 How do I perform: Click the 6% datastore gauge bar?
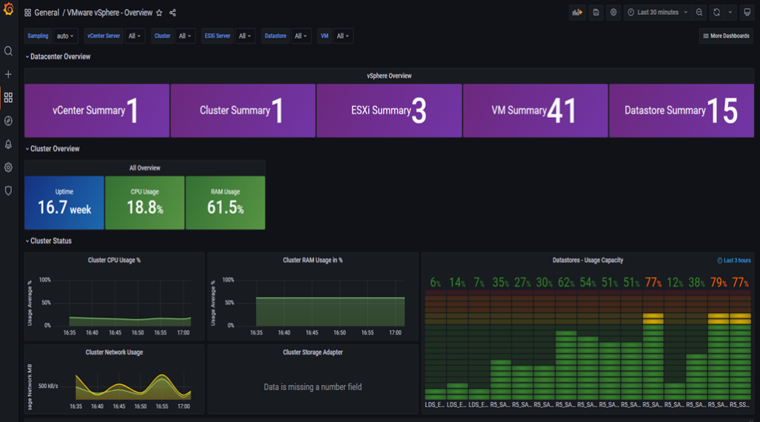[435, 345]
